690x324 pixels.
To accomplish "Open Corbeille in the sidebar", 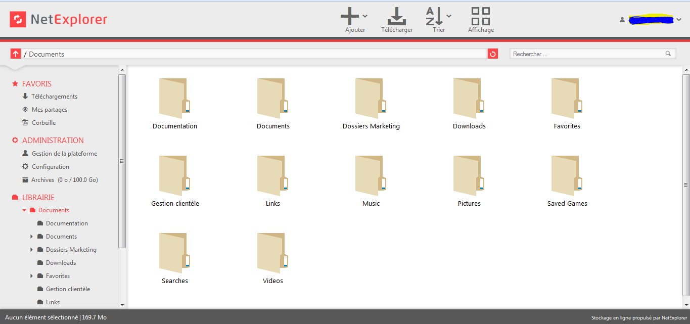I will point(43,123).
